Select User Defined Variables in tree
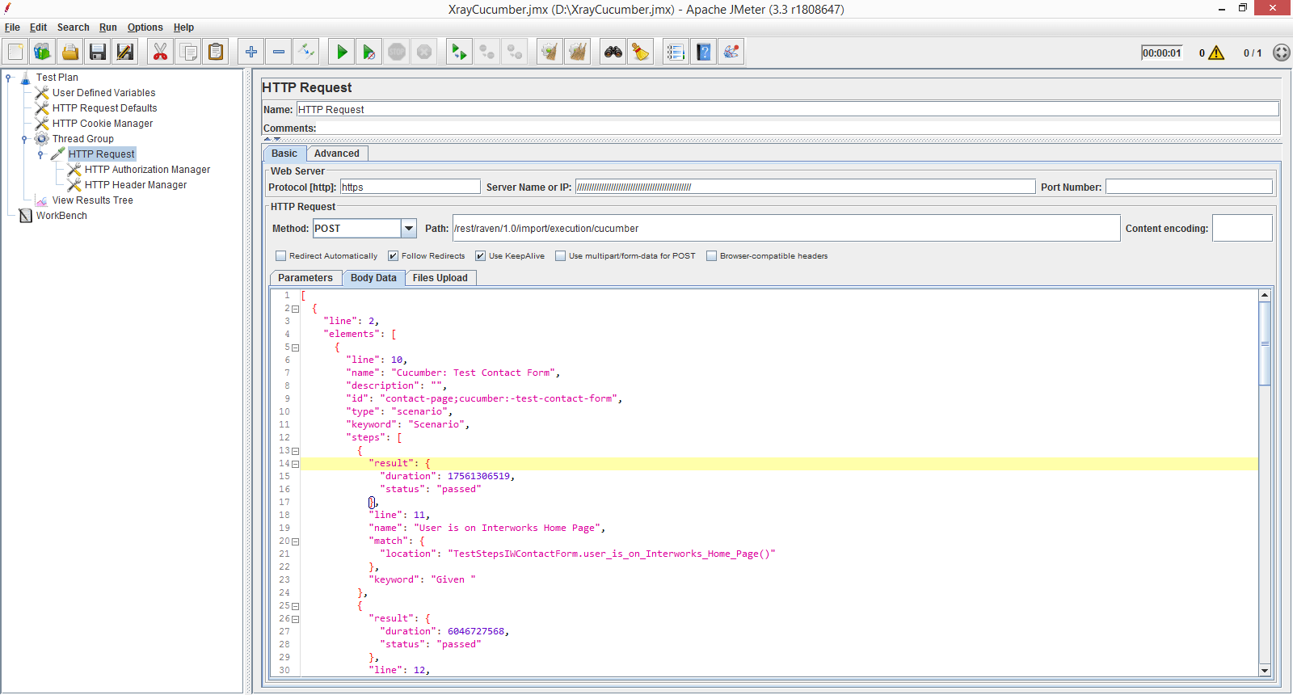Image resolution: width=1293 pixels, height=695 pixels. [x=103, y=93]
